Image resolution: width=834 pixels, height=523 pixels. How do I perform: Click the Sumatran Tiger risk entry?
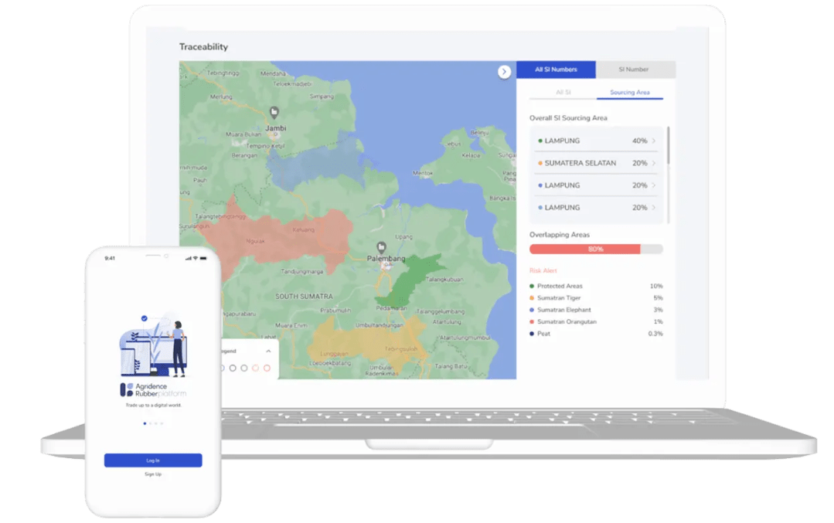[x=596, y=298]
